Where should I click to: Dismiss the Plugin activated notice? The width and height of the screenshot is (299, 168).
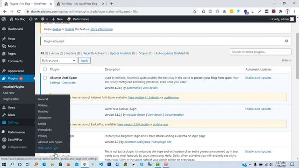click(286, 41)
